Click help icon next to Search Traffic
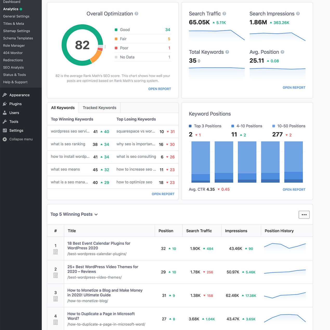The height and width of the screenshot is (330, 330). pyautogui.click(x=224, y=14)
